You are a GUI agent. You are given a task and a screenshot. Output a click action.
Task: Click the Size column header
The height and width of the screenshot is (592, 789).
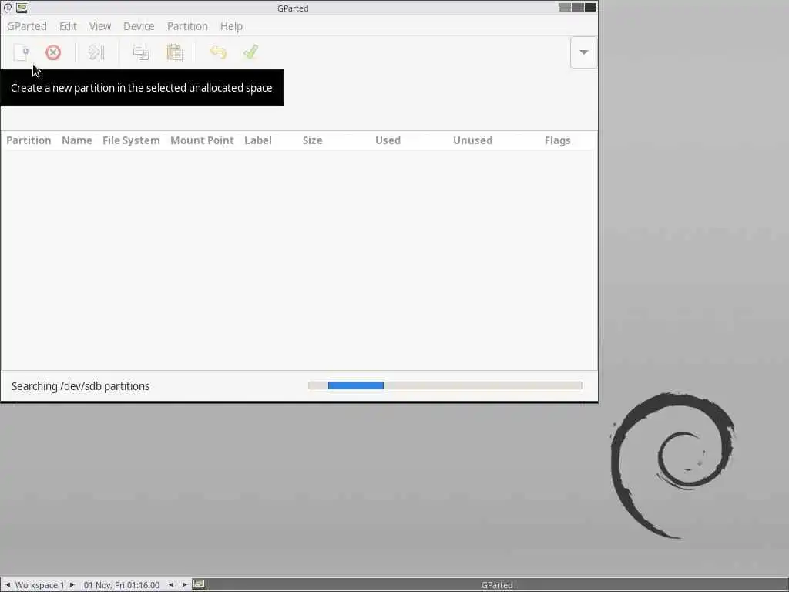click(x=313, y=140)
